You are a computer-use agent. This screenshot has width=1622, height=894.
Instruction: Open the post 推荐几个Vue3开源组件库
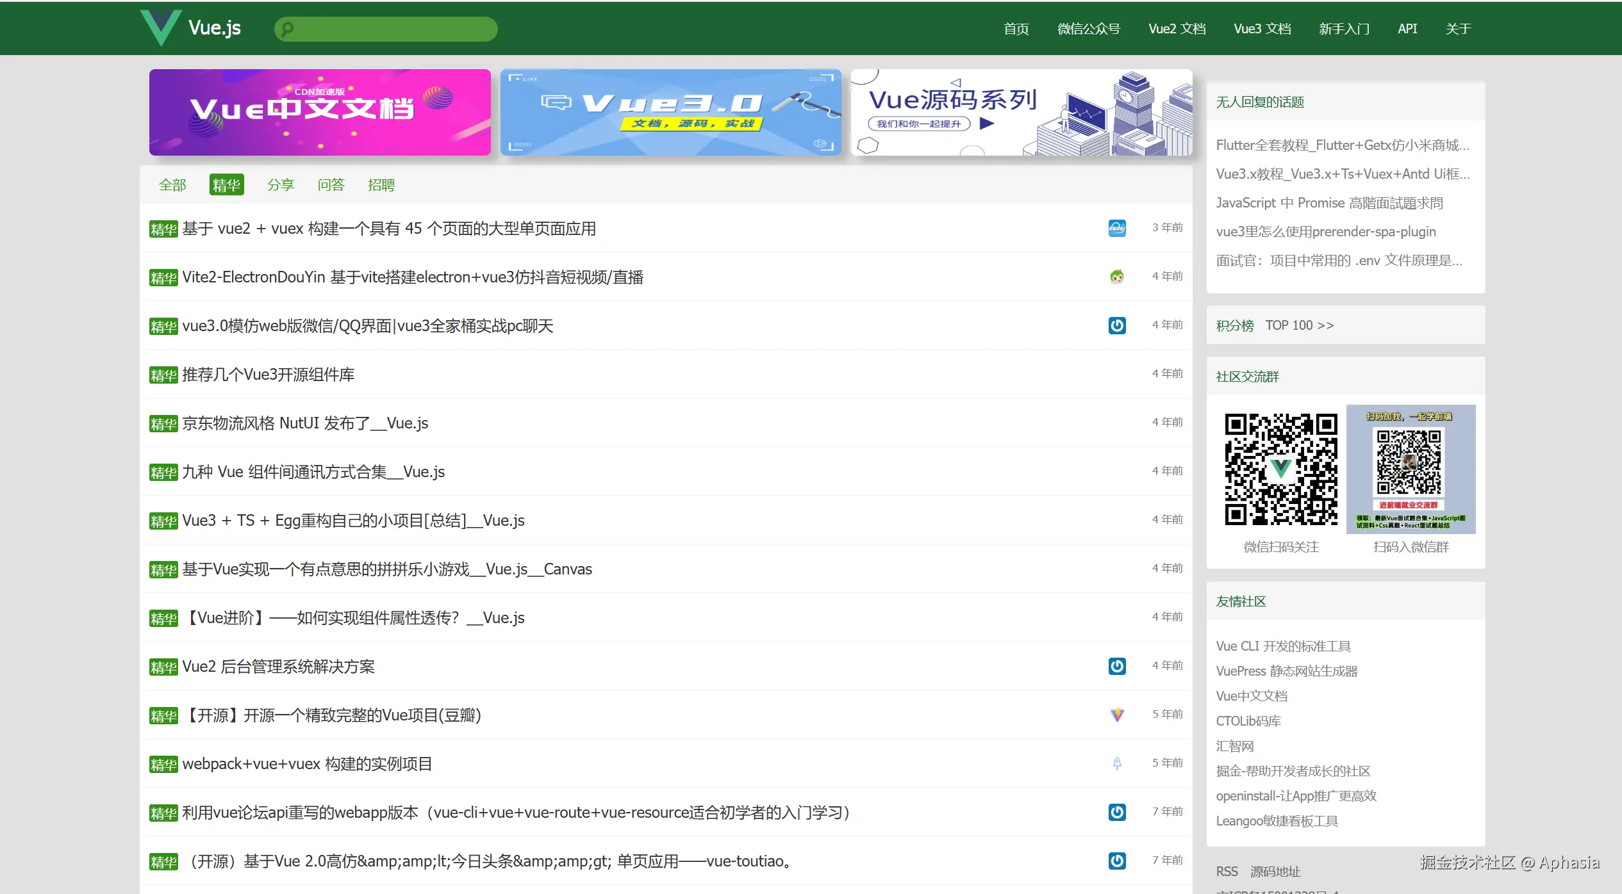(x=268, y=375)
